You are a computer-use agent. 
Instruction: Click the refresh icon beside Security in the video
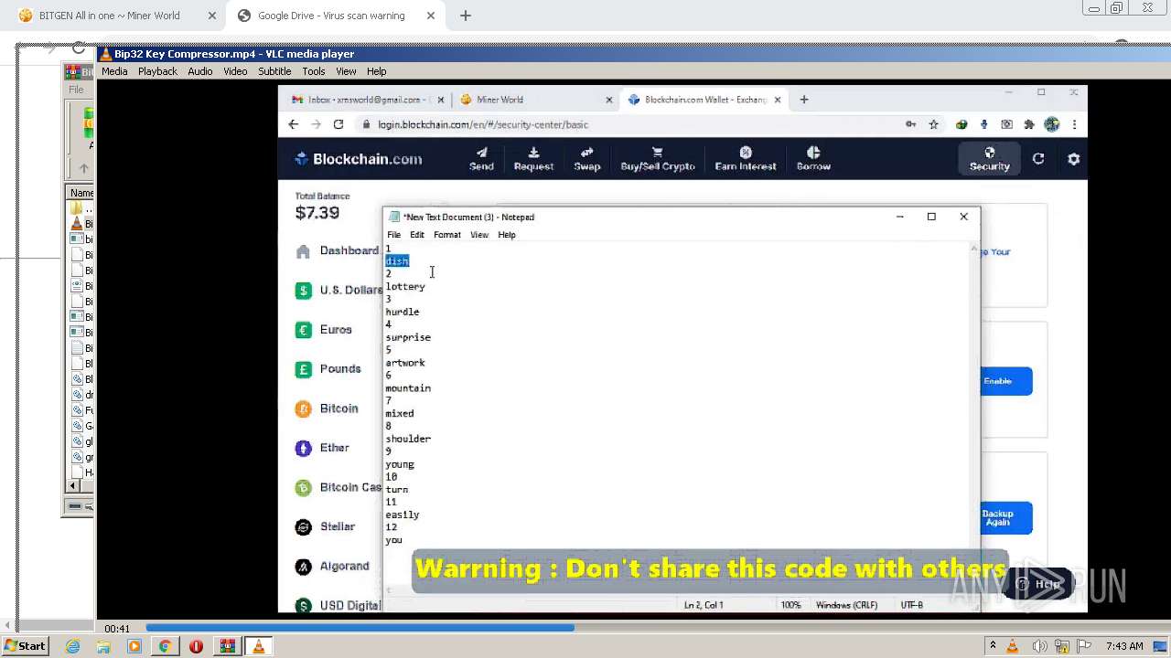click(x=1038, y=159)
